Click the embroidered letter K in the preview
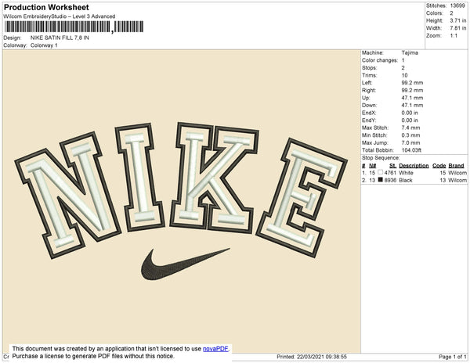Screen dimensions: 470x363 coord(215,177)
